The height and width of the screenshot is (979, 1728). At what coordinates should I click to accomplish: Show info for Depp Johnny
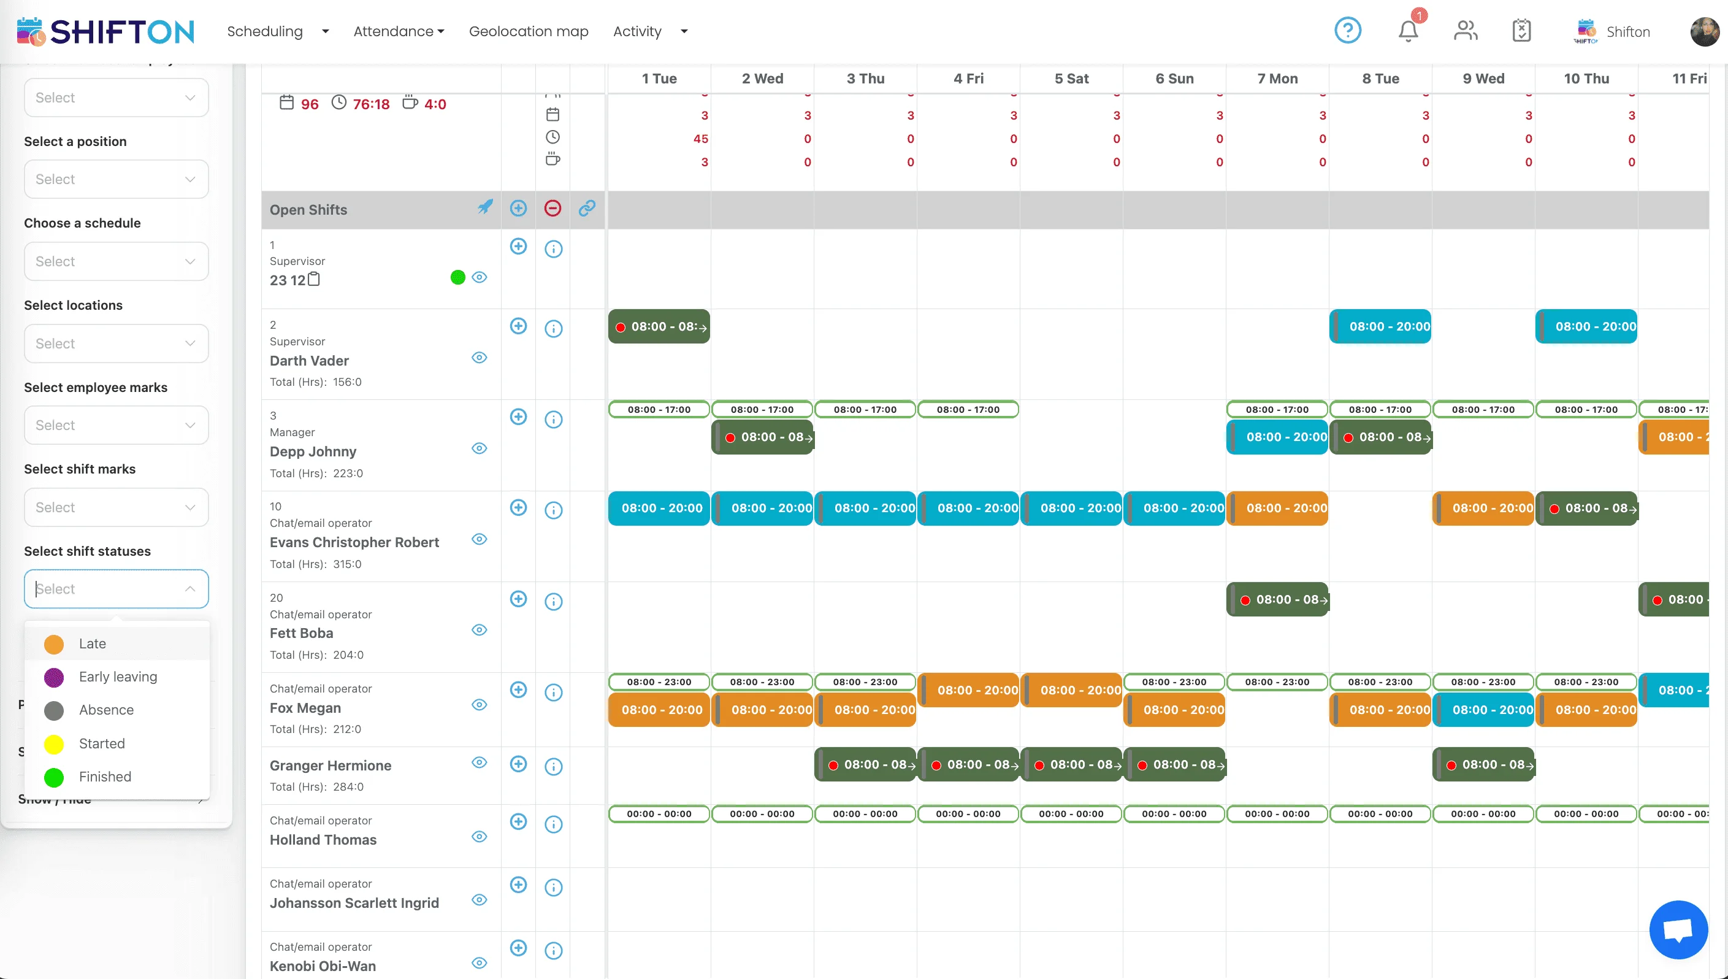tap(553, 420)
